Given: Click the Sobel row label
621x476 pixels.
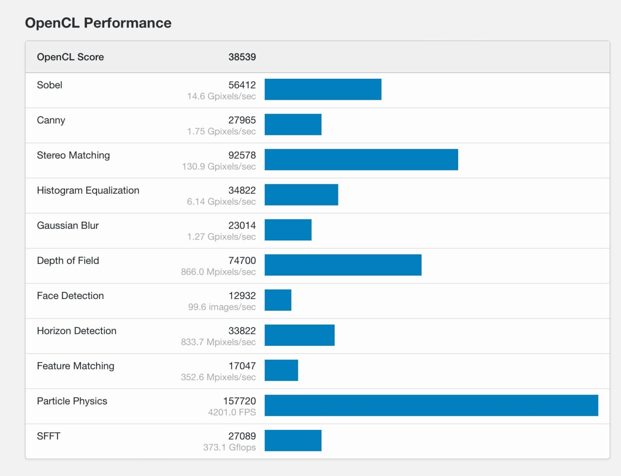Looking at the screenshot, I should tap(49, 85).
